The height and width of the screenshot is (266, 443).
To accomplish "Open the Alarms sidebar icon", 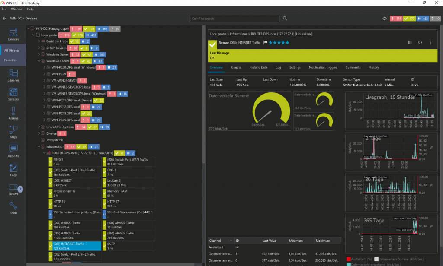I will pyautogui.click(x=13, y=112).
